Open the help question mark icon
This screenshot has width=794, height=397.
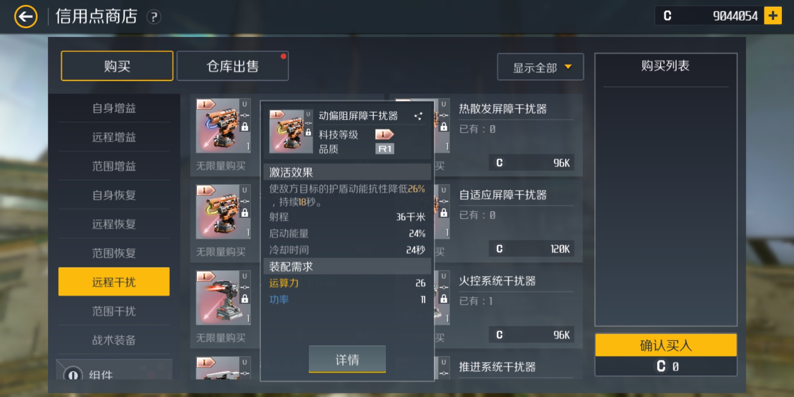tap(154, 17)
